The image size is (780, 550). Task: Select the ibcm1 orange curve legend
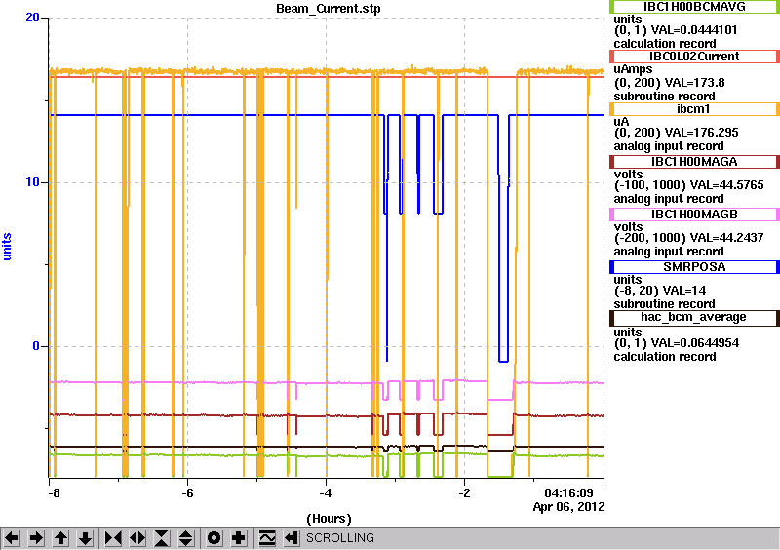pos(694,109)
